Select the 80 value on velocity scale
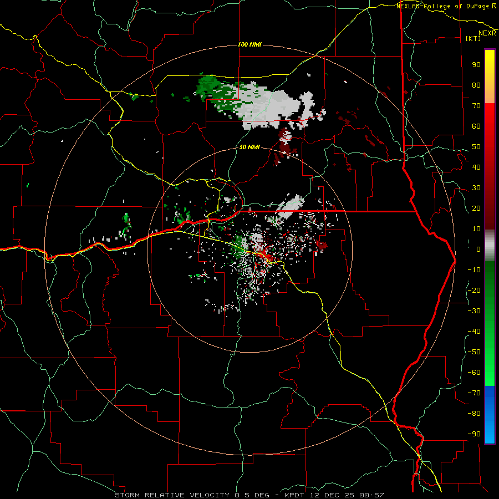This screenshot has height=499, width=499. tap(476, 85)
